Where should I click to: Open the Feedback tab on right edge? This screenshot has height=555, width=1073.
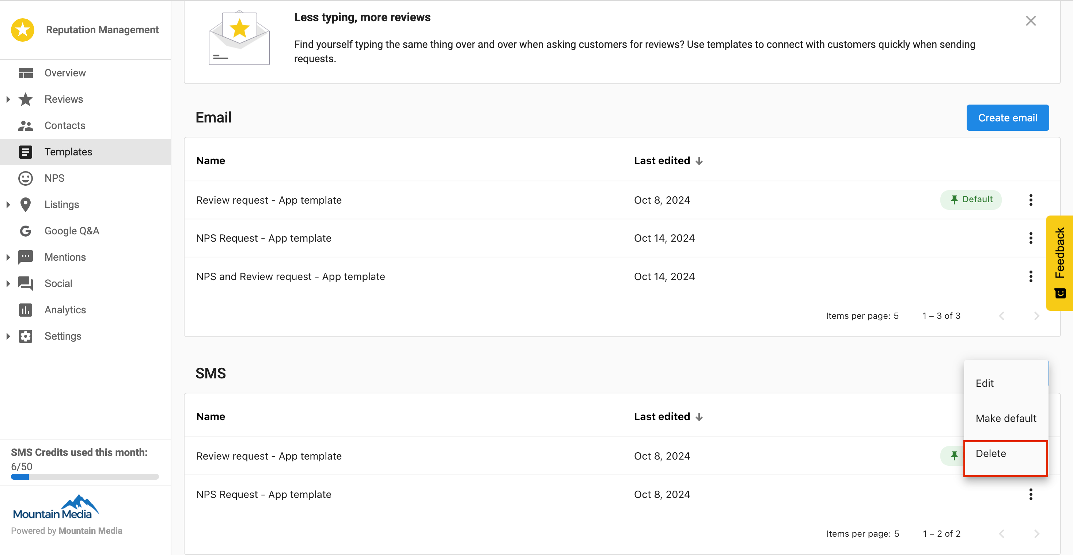point(1060,263)
